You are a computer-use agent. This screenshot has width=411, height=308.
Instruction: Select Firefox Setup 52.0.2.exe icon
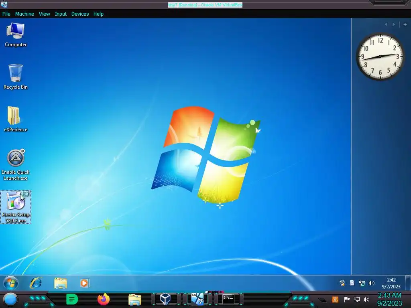pyautogui.click(x=16, y=207)
